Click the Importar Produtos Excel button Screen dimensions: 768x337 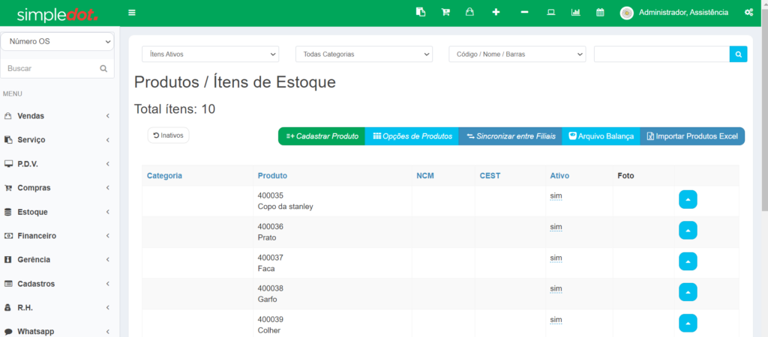click(x=692, y=136)
